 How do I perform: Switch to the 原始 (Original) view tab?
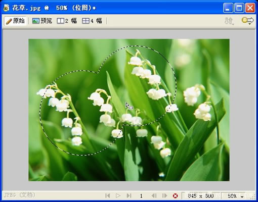15,21
